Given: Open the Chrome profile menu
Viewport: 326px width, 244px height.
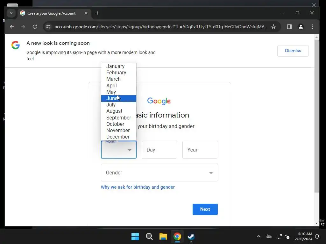Looking at the screenshot, I should click(301, 27).
